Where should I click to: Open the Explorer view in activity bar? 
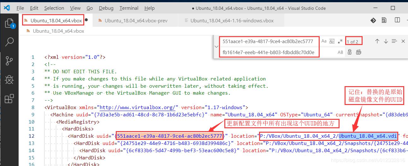point(9,23)
